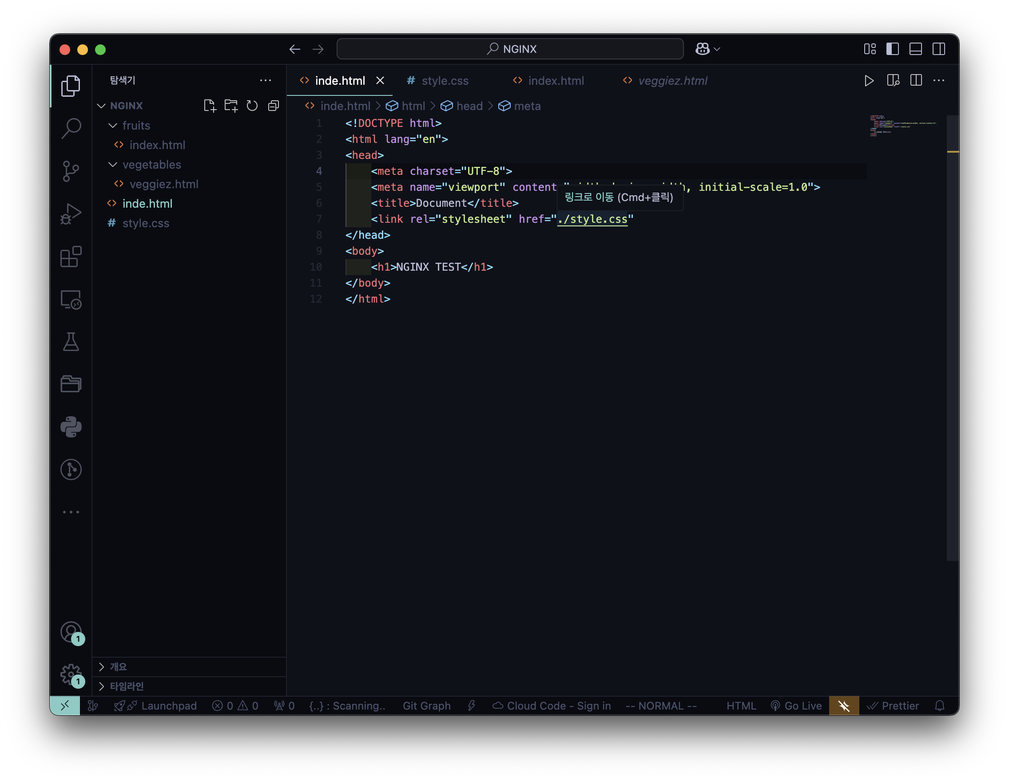Screen dimensions: 1009x781
Task: Toggle the primary sidebar visibility
Action: (892, 49)
